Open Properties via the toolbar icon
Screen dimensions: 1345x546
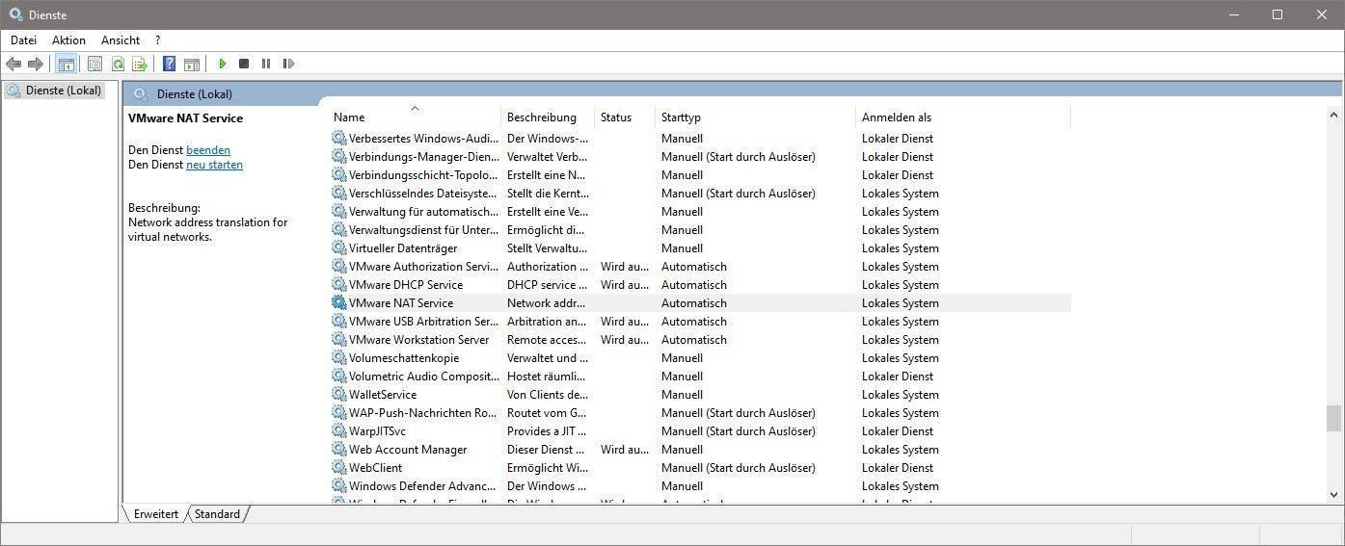[x=94, y=64]
